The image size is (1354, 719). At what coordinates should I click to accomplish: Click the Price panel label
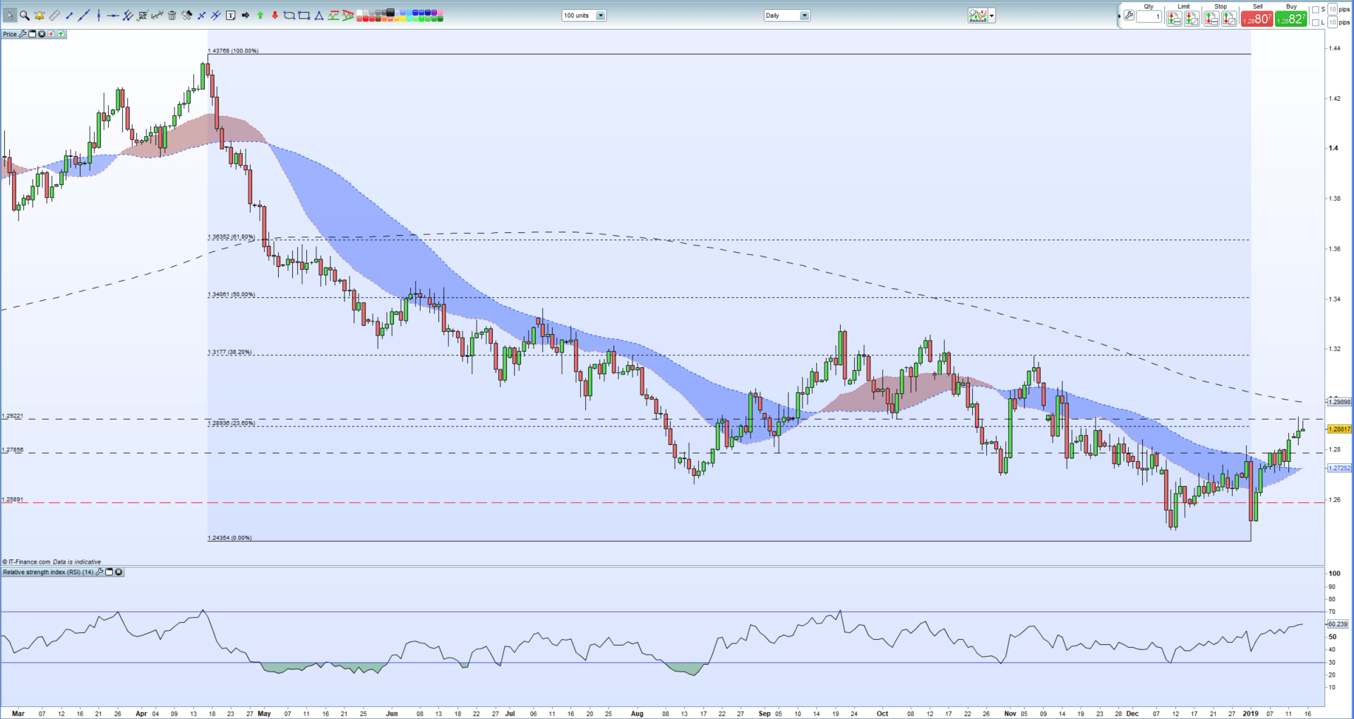pyautogui.click(x=10, y=34)
